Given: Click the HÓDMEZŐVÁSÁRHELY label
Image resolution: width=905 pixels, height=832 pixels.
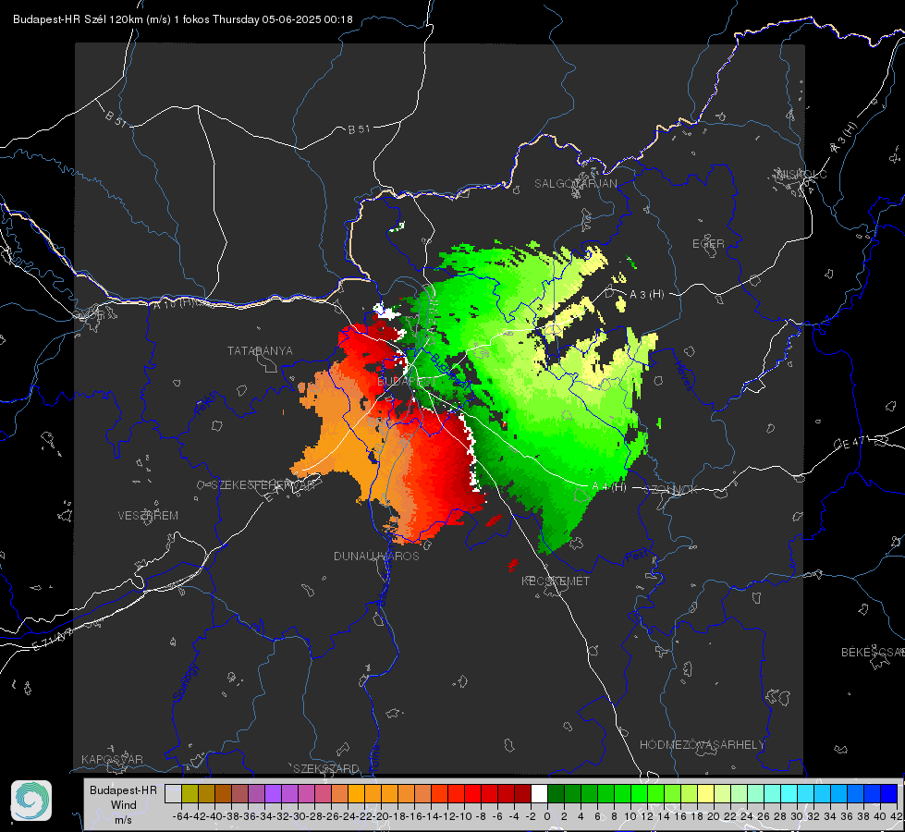Looking at the screenshot, I should pyautogui.click(x=702, y=745).
